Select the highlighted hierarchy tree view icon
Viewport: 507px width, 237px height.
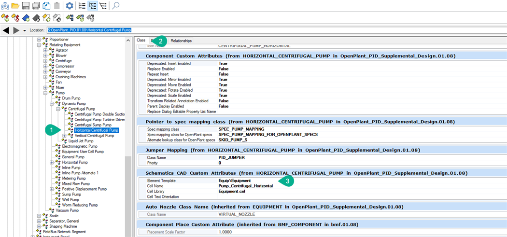pyautogui.click(x=93, y=5)
